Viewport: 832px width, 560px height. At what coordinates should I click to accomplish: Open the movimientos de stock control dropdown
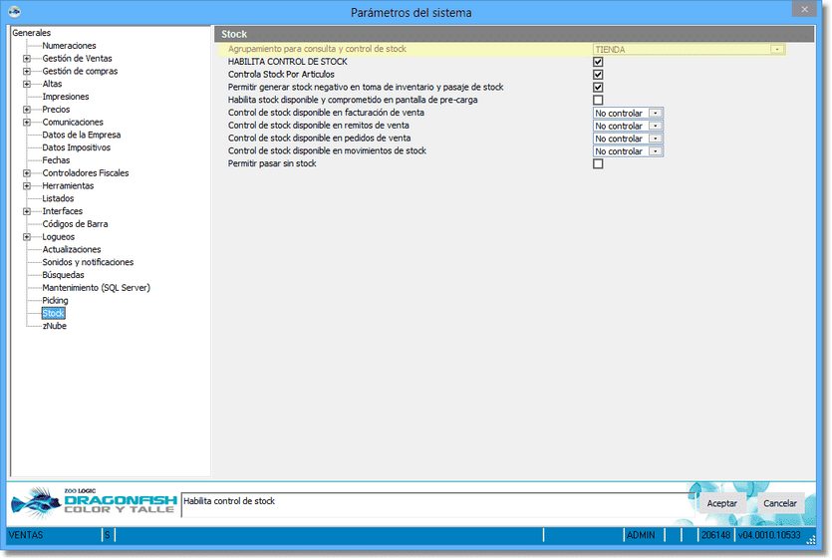coord(655,151)
